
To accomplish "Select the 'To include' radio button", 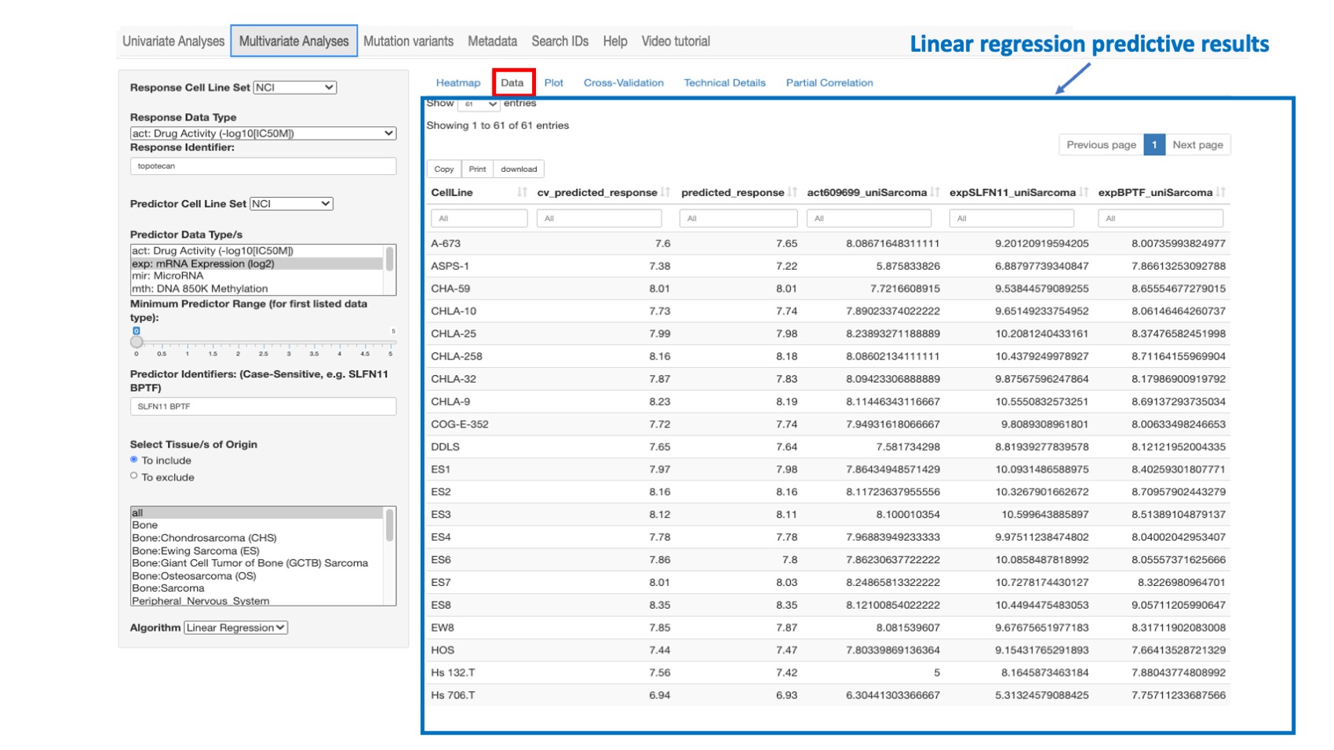I will [135, 461].
